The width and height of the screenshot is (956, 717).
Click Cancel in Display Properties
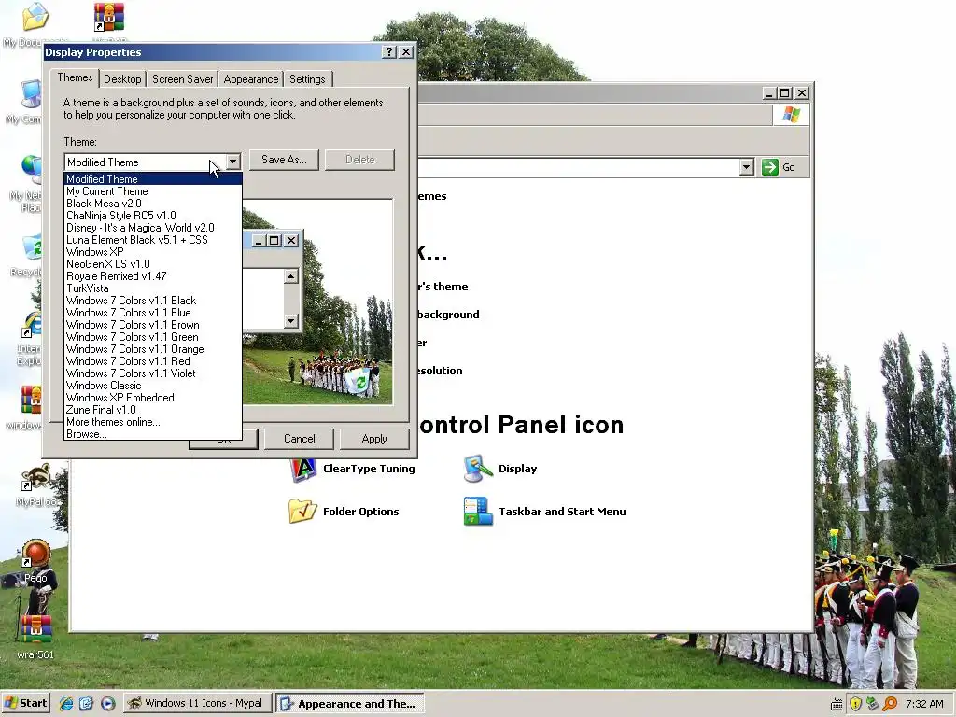(299, 439)
